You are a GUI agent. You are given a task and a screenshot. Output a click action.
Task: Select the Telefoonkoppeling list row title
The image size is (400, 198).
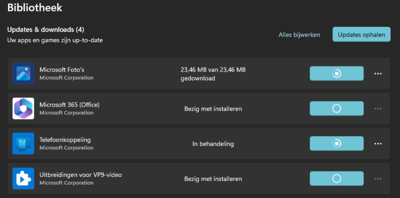(65, 140)
